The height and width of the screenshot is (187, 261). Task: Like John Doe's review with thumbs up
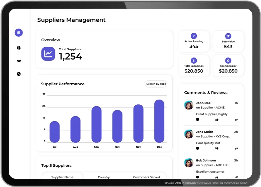point(217,120)
